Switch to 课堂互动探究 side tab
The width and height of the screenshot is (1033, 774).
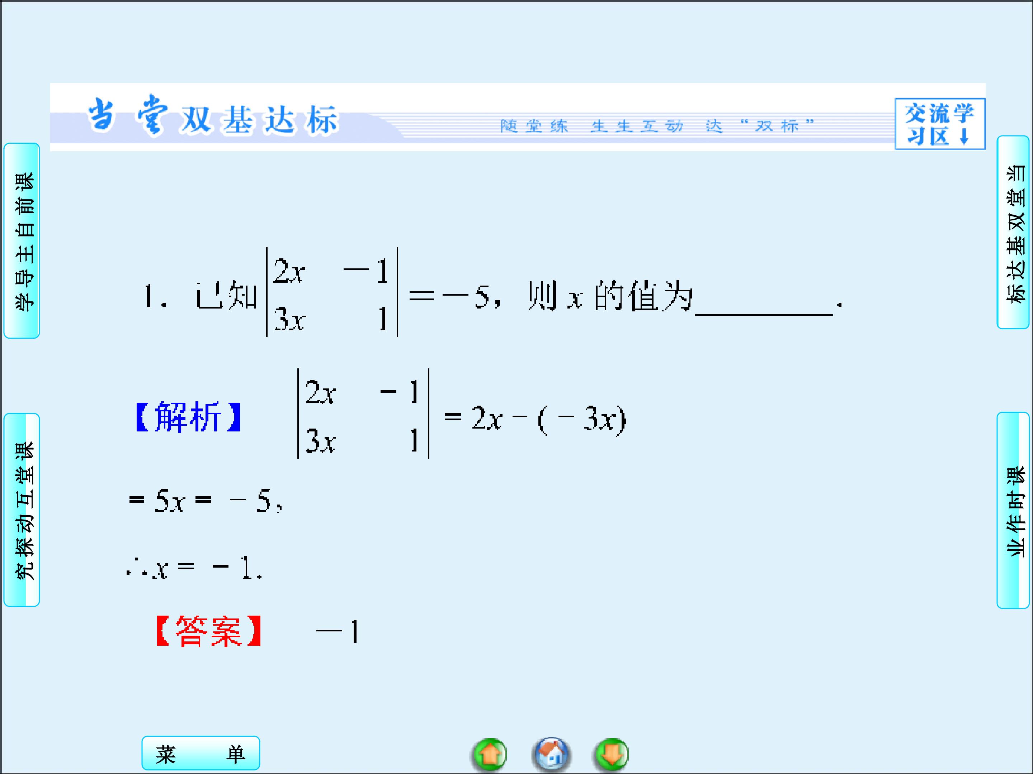(22, 510)
